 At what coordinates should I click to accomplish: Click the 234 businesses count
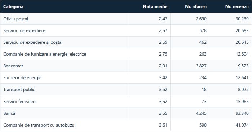click(x=203, y=78)
